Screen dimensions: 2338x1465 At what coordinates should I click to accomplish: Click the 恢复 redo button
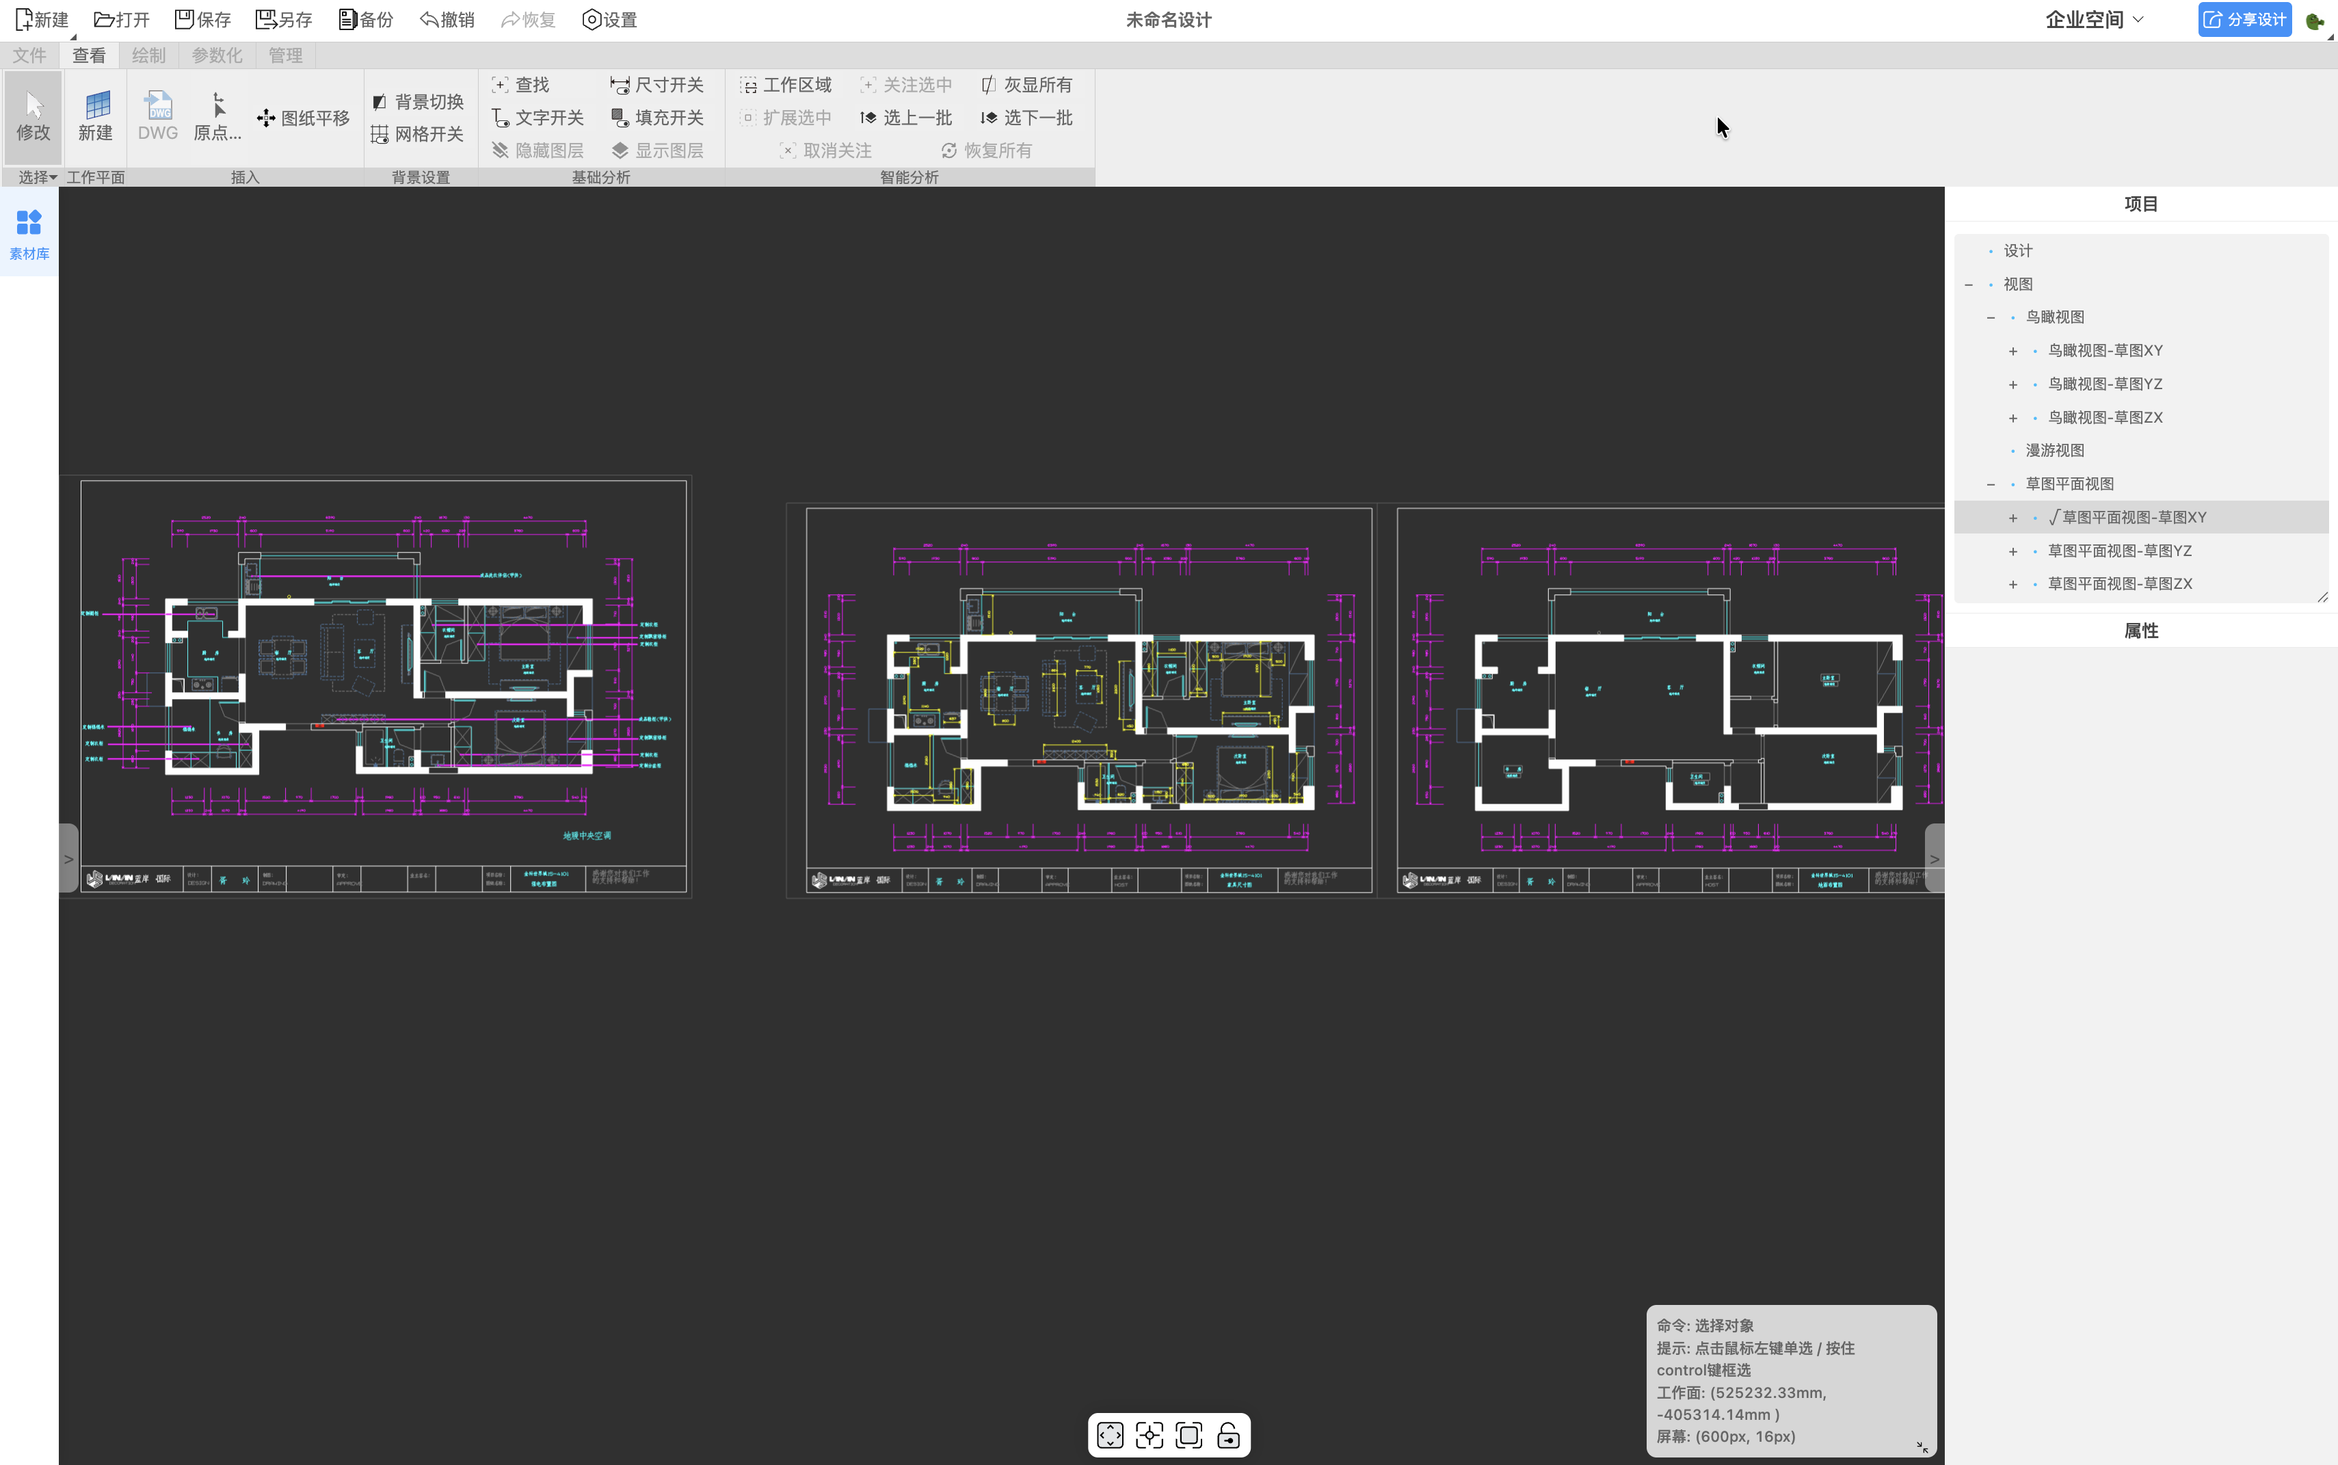click(x=529, y=19)
